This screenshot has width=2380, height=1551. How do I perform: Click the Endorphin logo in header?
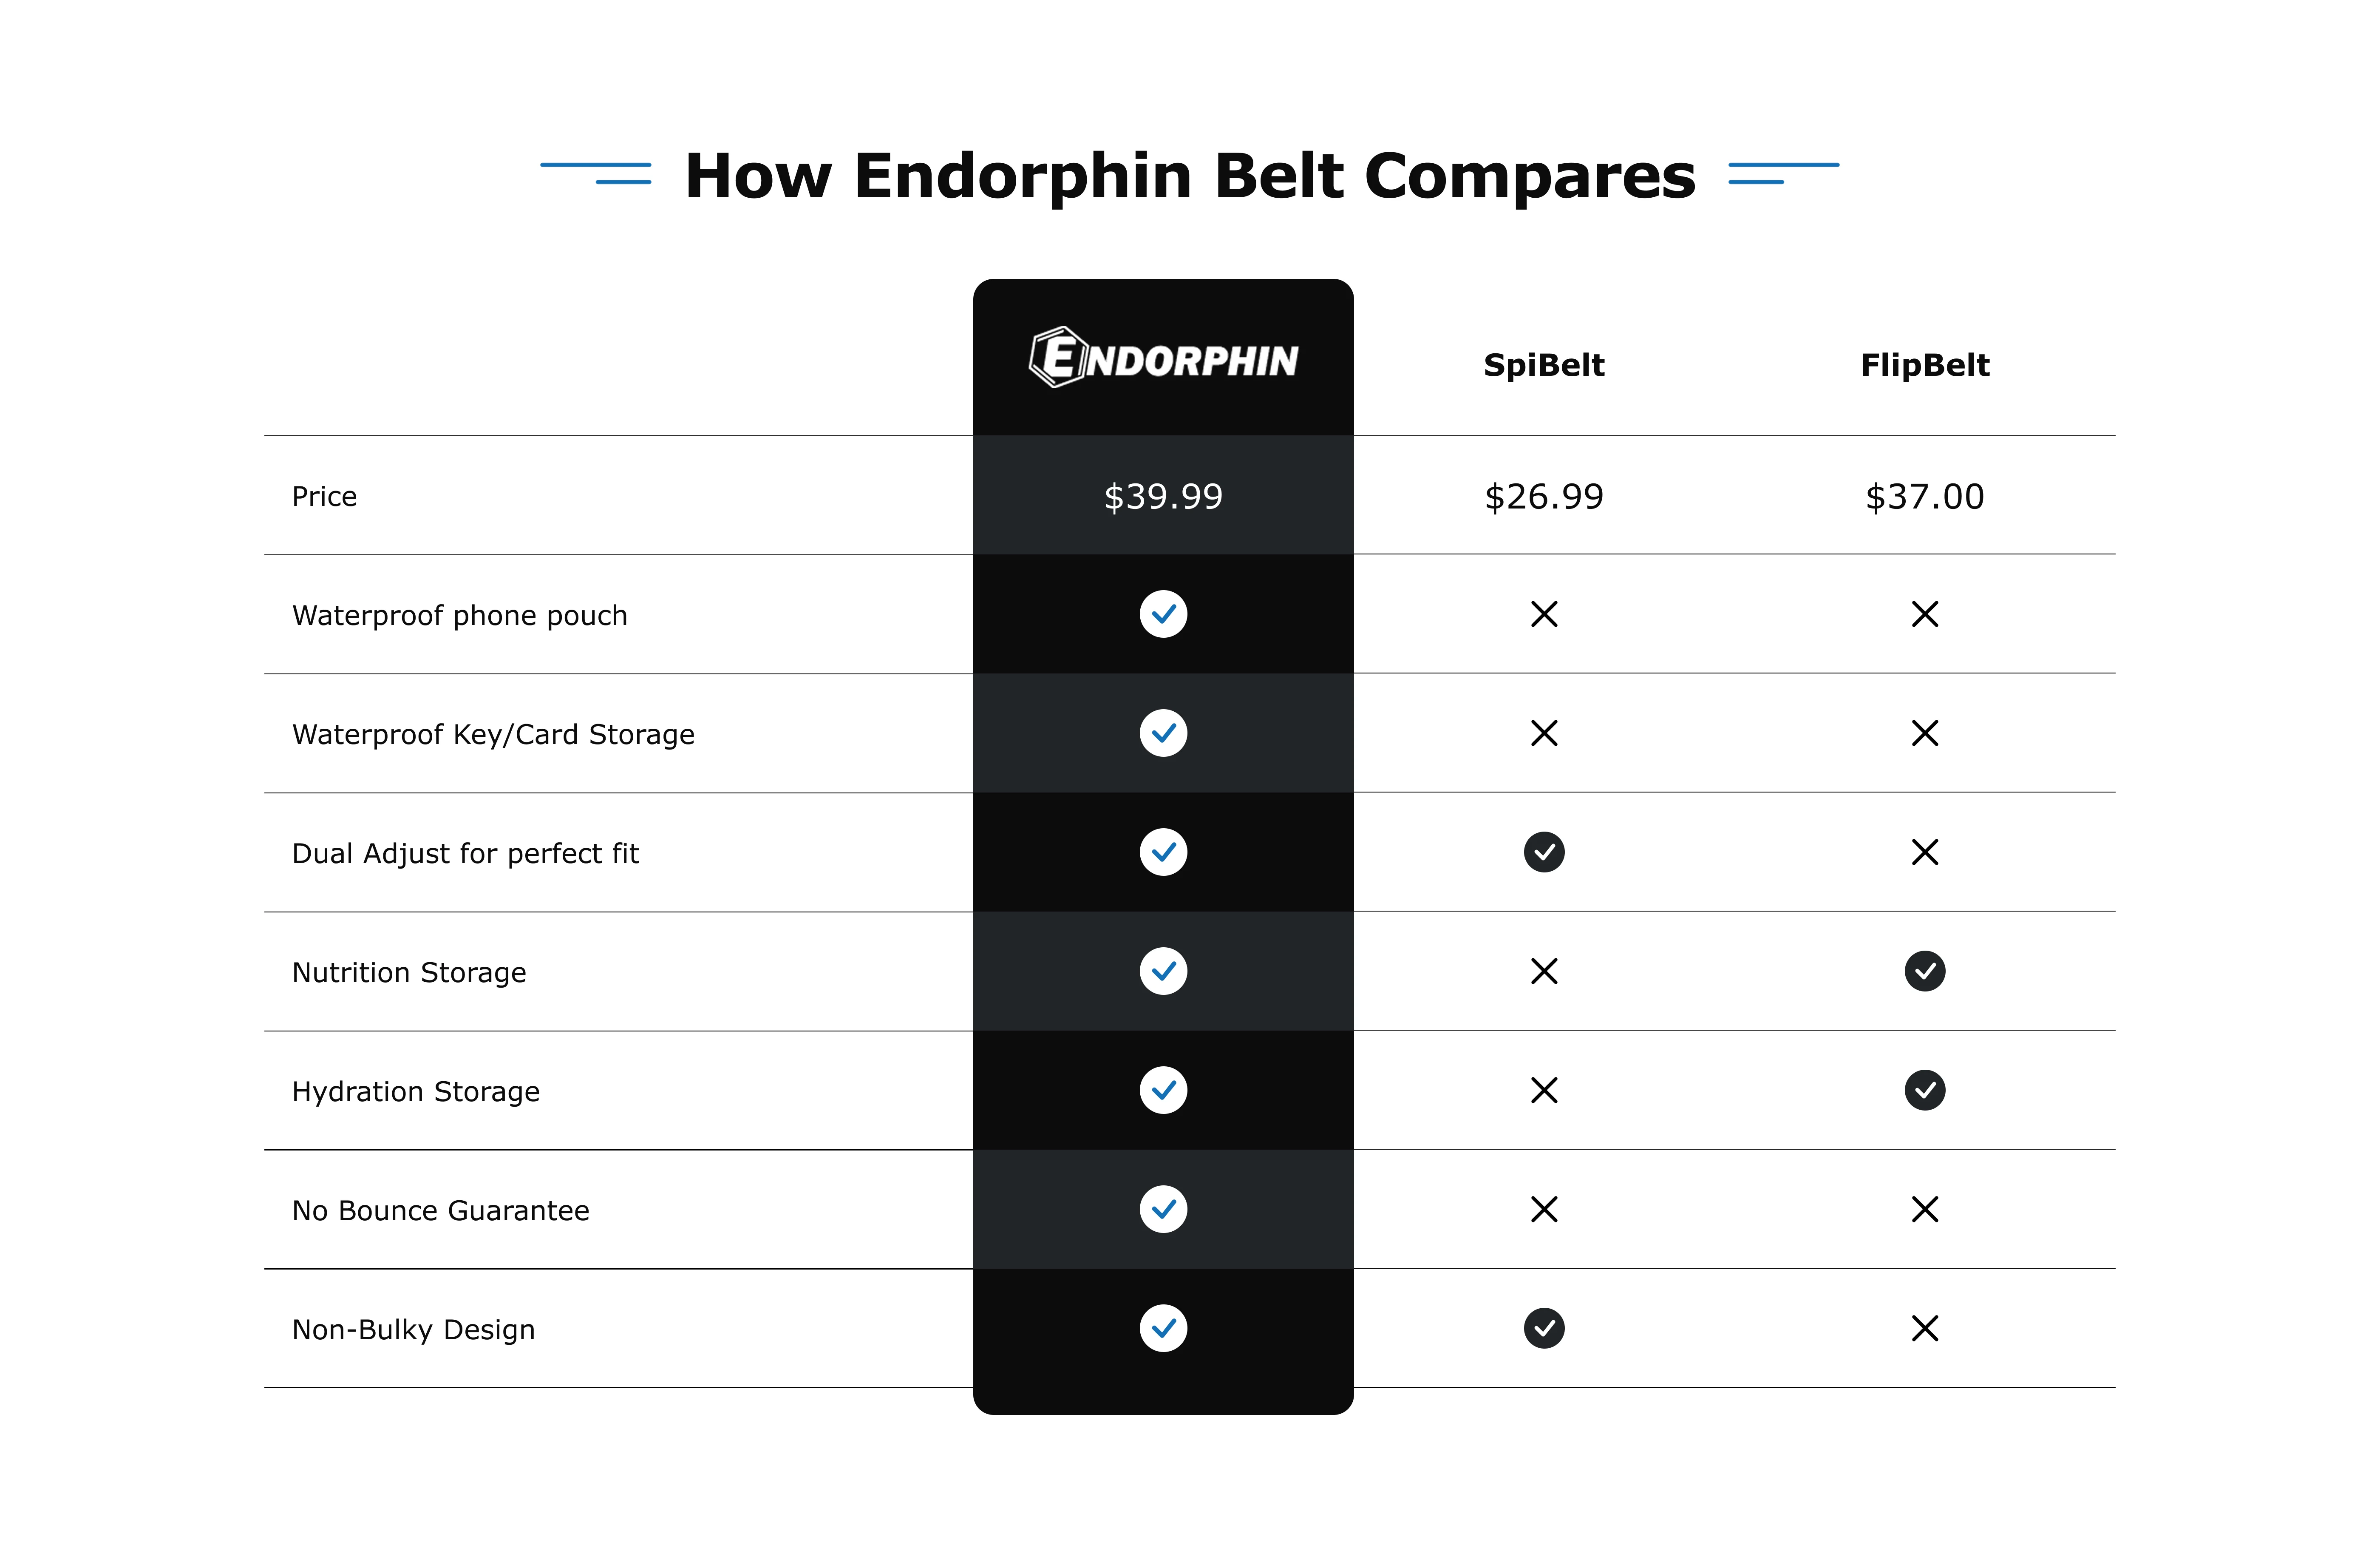pos(1163,358)
